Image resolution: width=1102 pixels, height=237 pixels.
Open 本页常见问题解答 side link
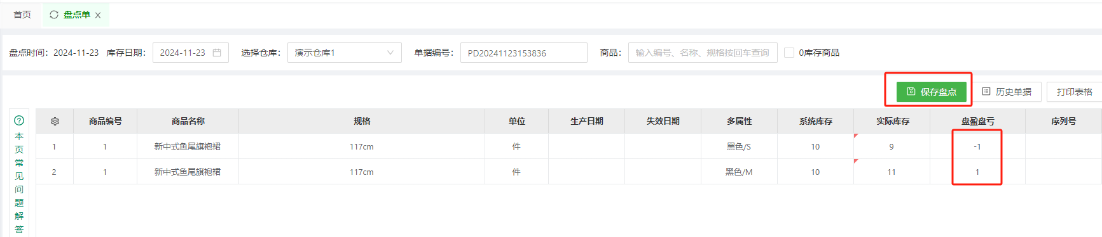pyautogui.click(x=19, y=183)
